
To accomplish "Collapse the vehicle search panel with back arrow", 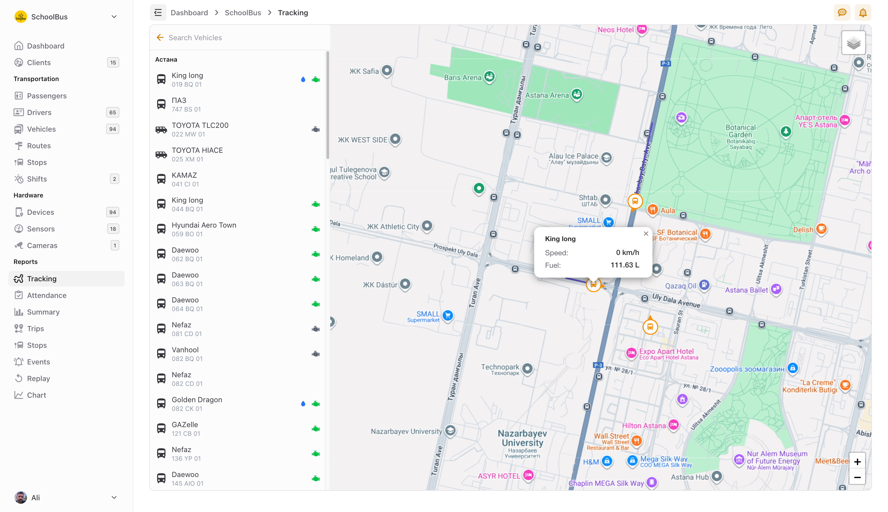I will [160, 37].
